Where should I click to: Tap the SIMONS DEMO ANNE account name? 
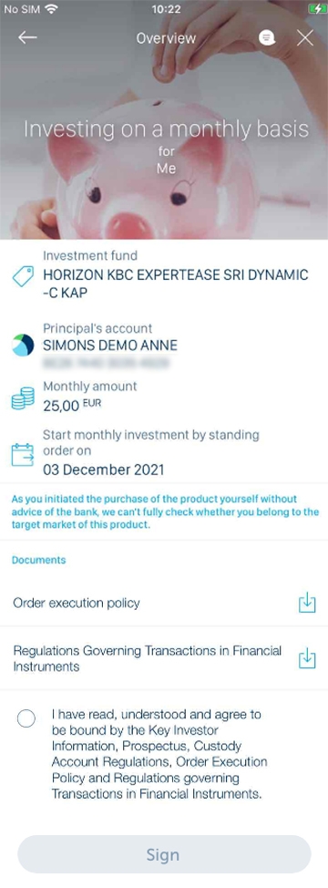click(110, 346)
